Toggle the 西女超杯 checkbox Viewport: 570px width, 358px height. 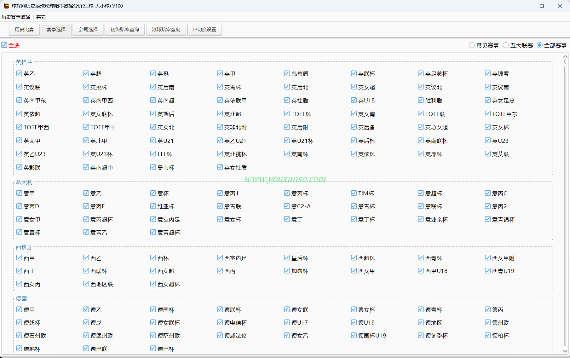[153, 284]
